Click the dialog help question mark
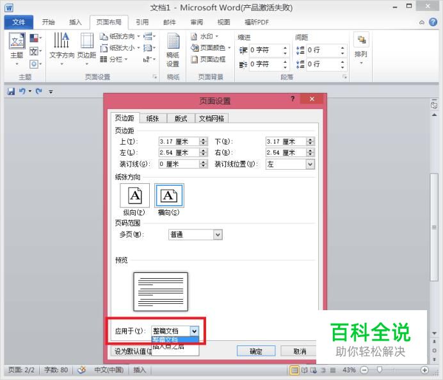Image resolution: width=443 pixels, height=380 pixels. coord(293,99)
